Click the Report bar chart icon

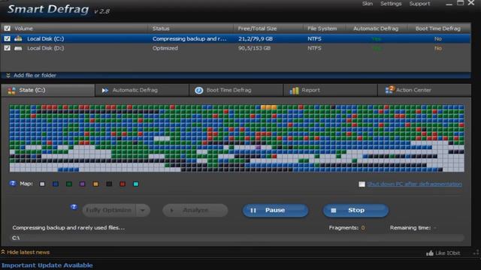click(294, 90)
